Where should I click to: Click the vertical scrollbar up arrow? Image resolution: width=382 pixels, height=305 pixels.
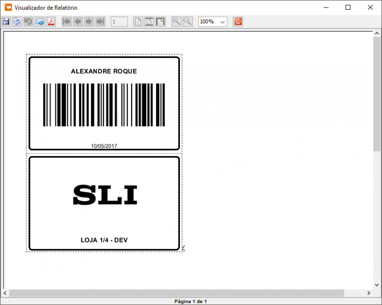coord(376,34)
